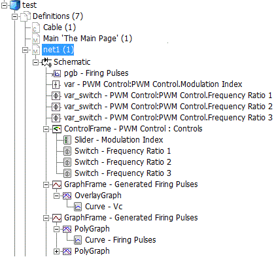Click the Curve Firing Pulses icon
This screenshot has height=259, width=276.
[x=78, y=240]
